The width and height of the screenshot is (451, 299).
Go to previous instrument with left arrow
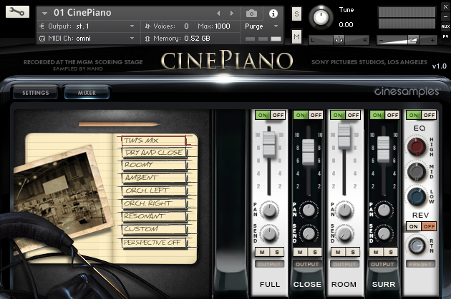point(218,13)
